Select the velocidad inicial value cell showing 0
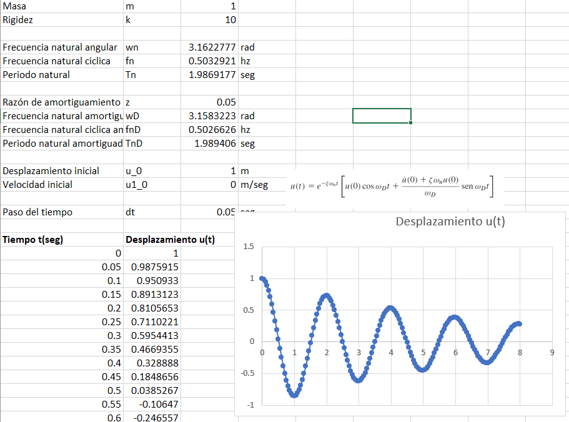The height and width of the screenshot is (422, 569). point(209,185)
